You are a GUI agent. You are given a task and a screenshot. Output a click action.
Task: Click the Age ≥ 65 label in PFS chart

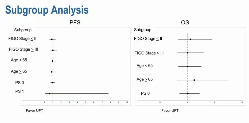[x=19, y=71]
